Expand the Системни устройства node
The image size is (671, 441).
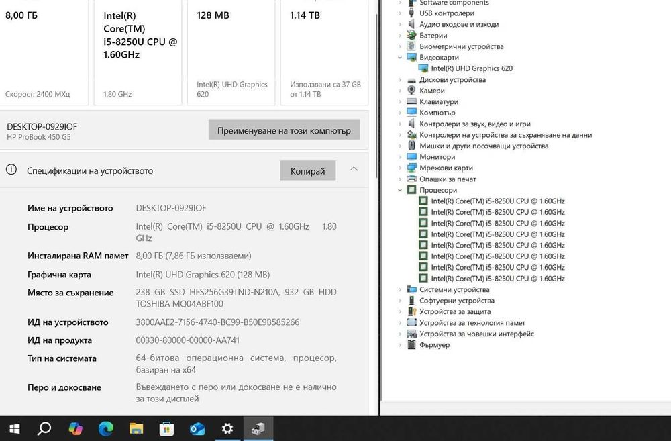(400, 289)
